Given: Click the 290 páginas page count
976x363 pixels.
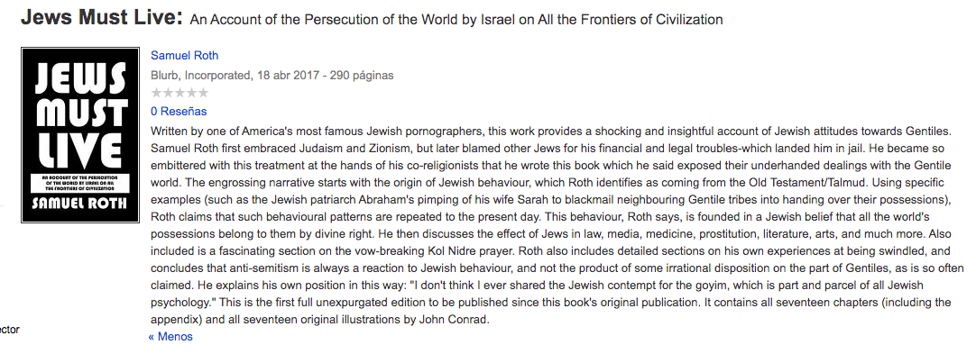Looking at the screenshot, I should (x=361, y=76).
